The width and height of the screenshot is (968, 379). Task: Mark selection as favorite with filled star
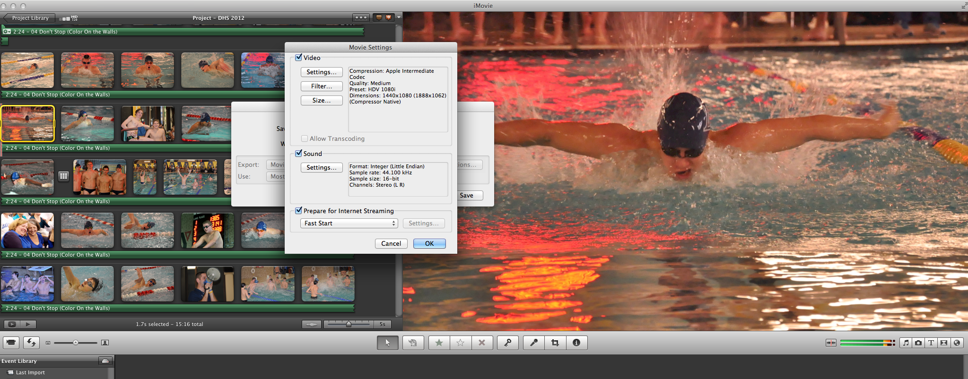click(439, 343)
